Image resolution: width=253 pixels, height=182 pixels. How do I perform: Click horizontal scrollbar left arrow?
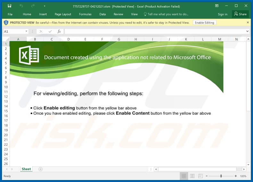(x=156, y=169)
